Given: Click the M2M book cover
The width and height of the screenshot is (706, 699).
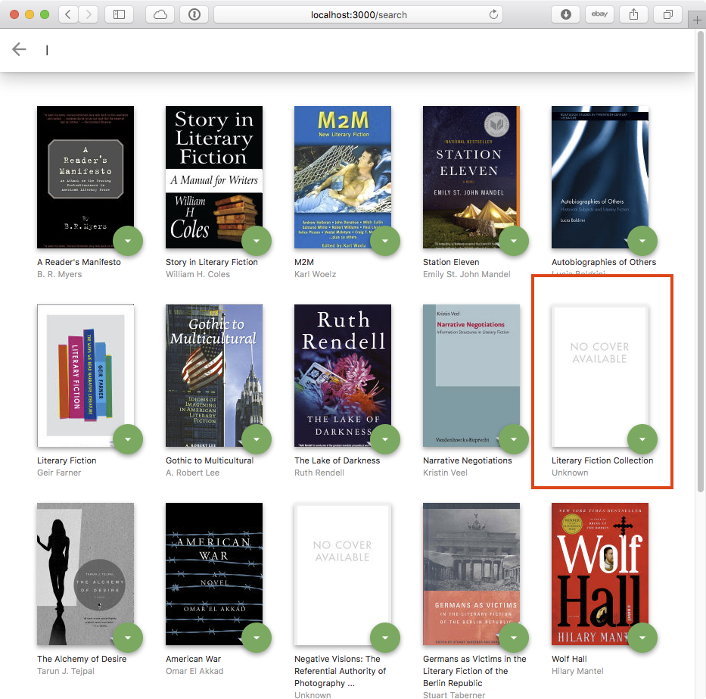Looking at the screenshot, I should coord(343,177).
